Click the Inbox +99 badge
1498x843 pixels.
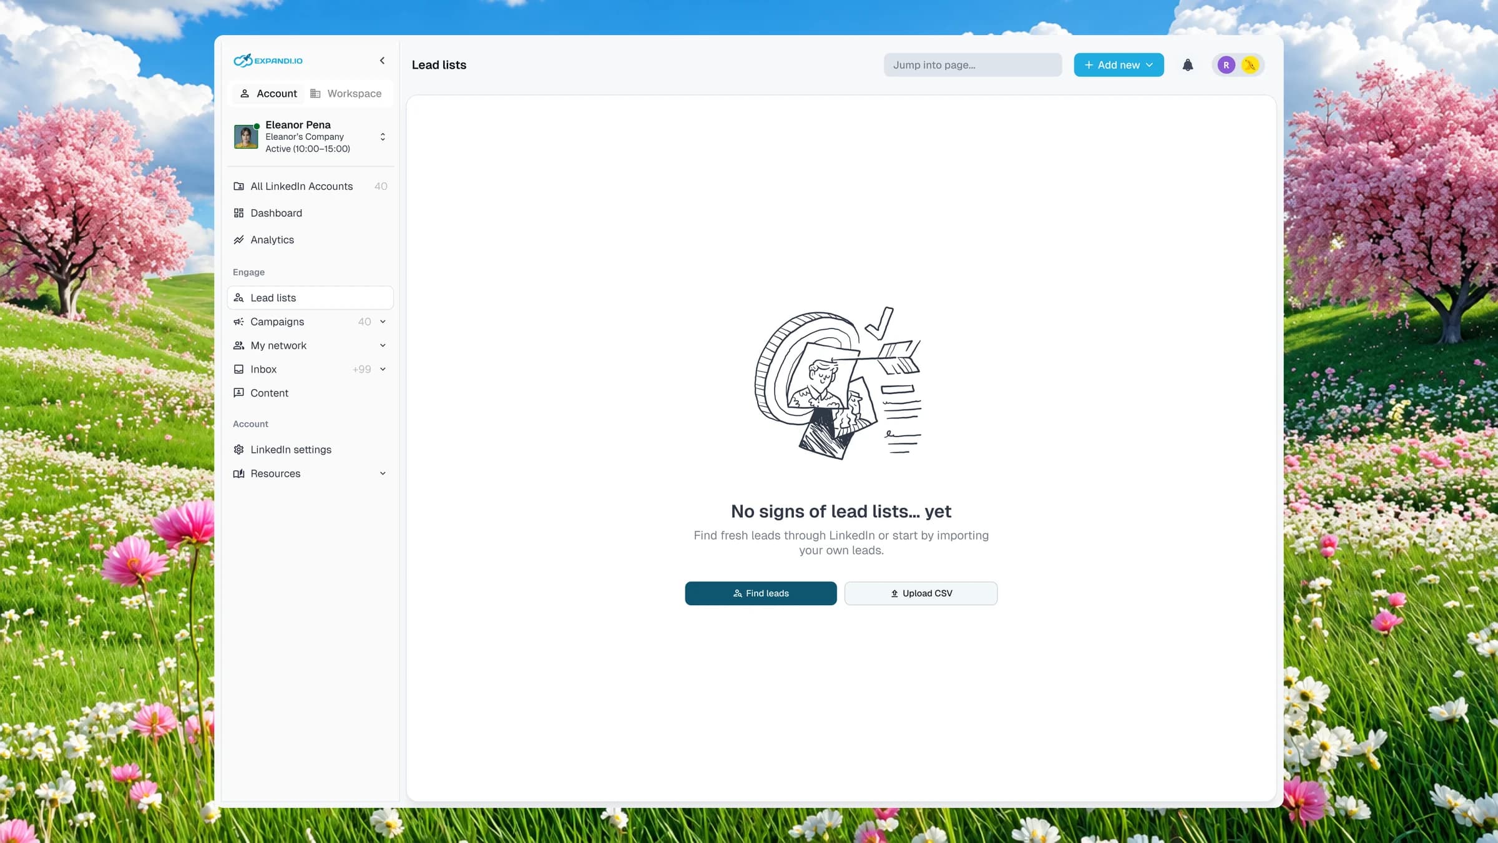361,369
